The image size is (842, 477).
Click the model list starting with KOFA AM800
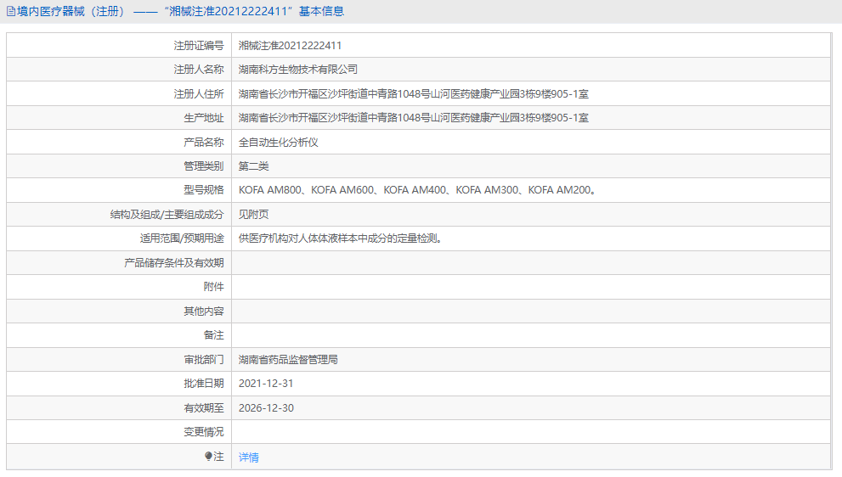[x=417, y=190]
